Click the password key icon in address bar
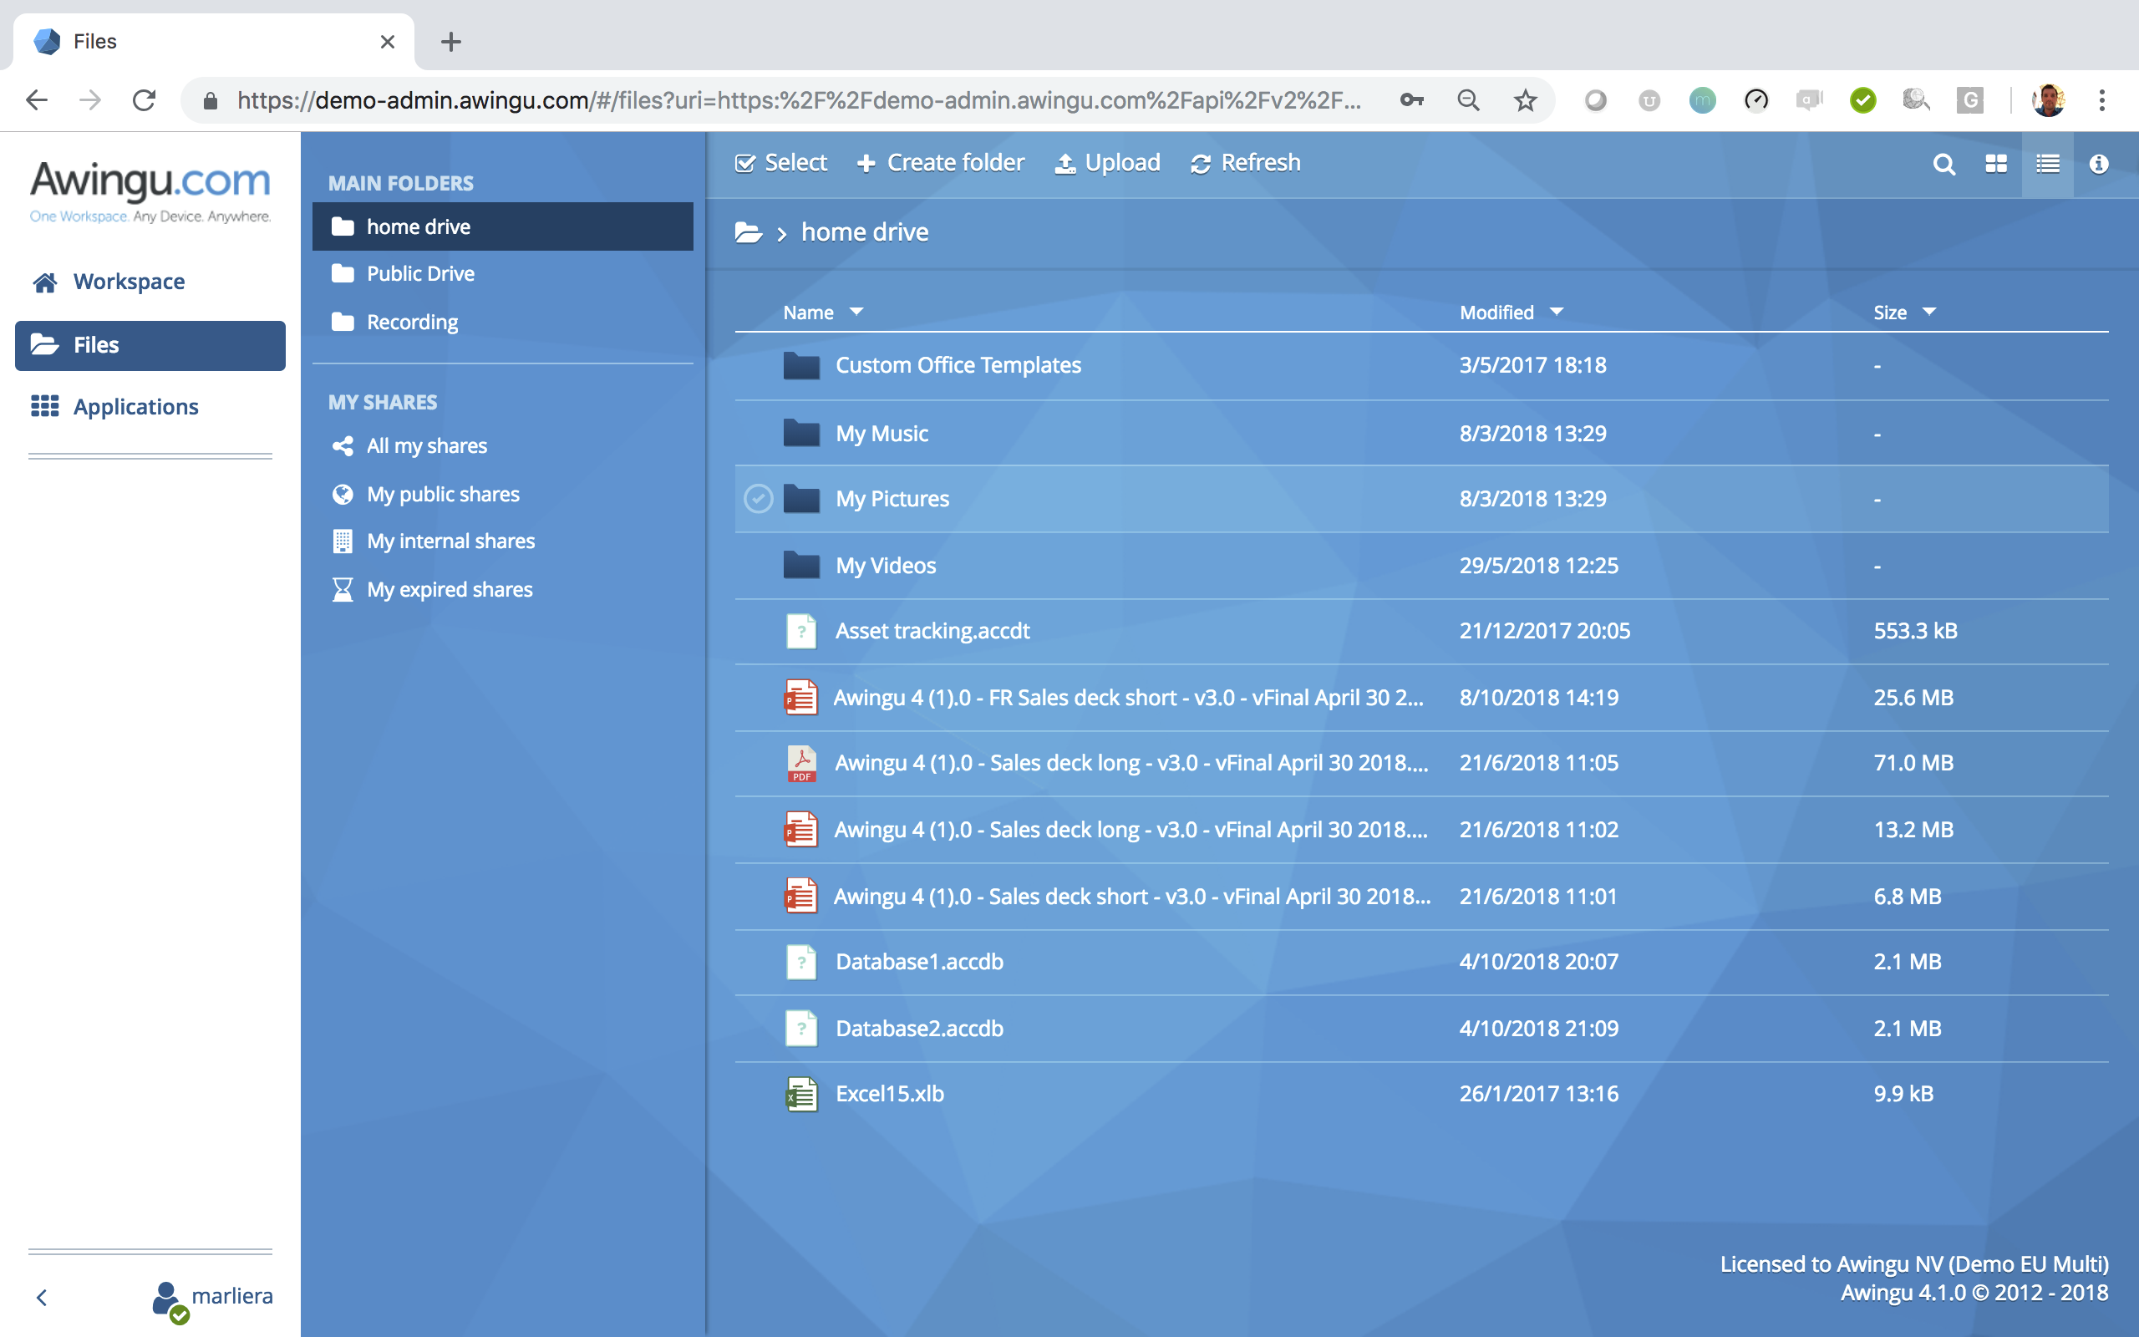This screenshot has width=2139, height=1337. [x=1411, y=100]
